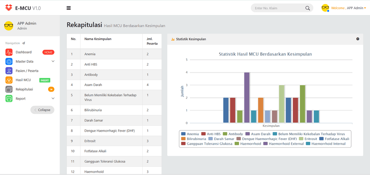The width and height of the screenshot is (370, 175).
Task: Click the Dashboard heartbeat icon
Action: pos(9,52)
